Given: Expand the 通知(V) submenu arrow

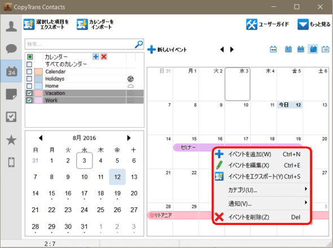Looking at the screenshot, I should click(x=306, y=202).
